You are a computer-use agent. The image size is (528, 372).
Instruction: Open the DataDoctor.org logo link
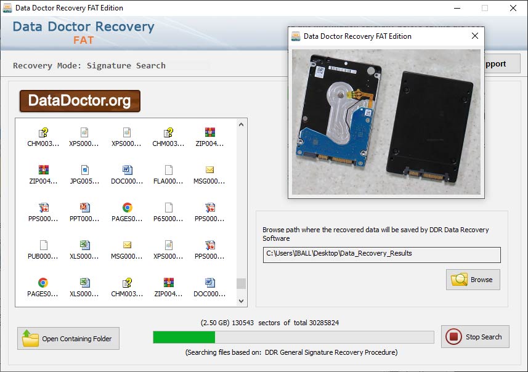click(79, 100)
